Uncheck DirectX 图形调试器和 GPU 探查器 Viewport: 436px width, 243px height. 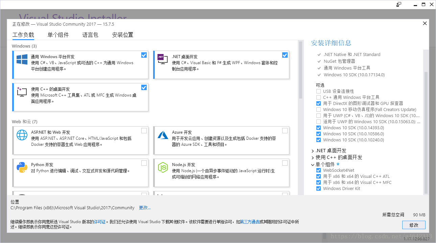(318, 103)
